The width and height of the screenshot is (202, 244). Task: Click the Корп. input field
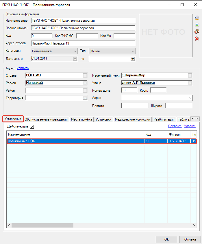158,90
